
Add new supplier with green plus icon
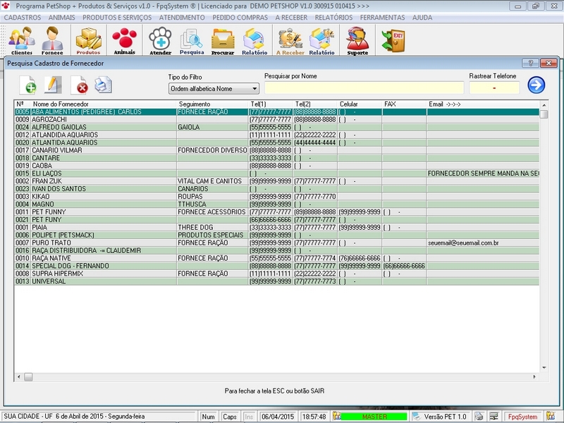click(28, 85)
